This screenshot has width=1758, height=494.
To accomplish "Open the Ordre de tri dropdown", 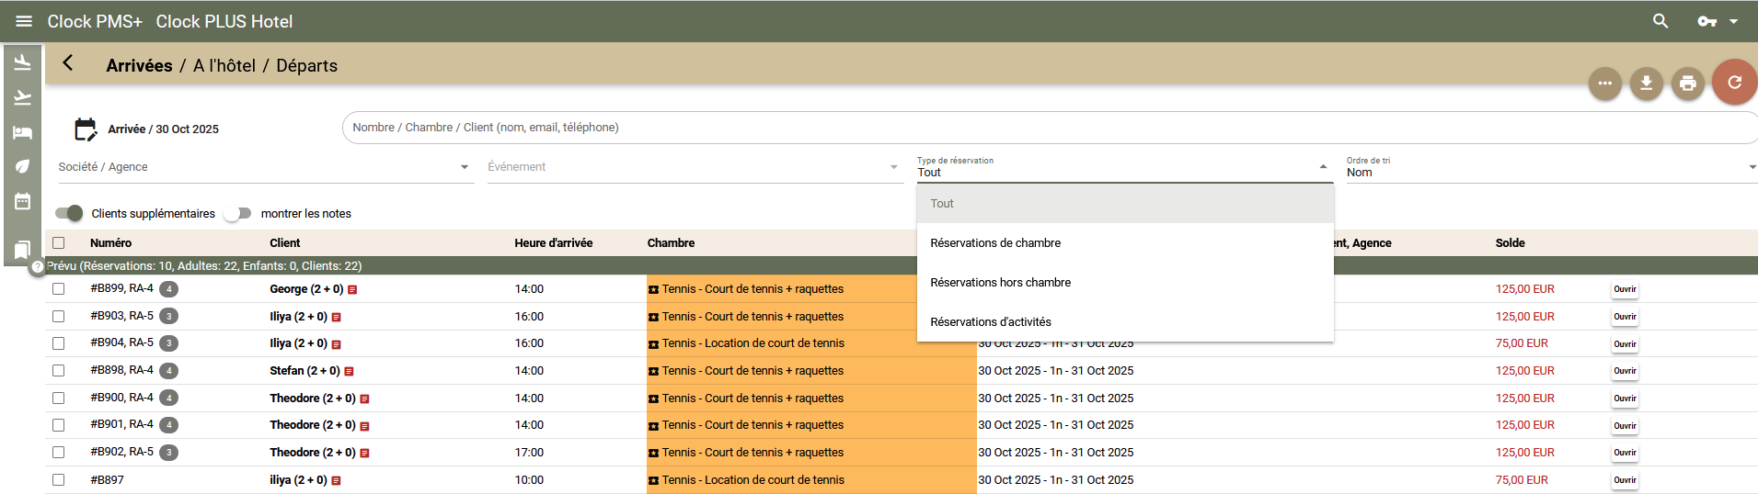I will [1552, 167].
